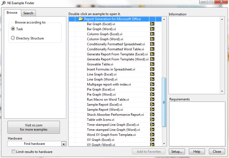Click the VI icon beside Column Graph (Excel).vi
Image resolution: width=229 pixels, height=158 pixels.
tap(152, 34)
